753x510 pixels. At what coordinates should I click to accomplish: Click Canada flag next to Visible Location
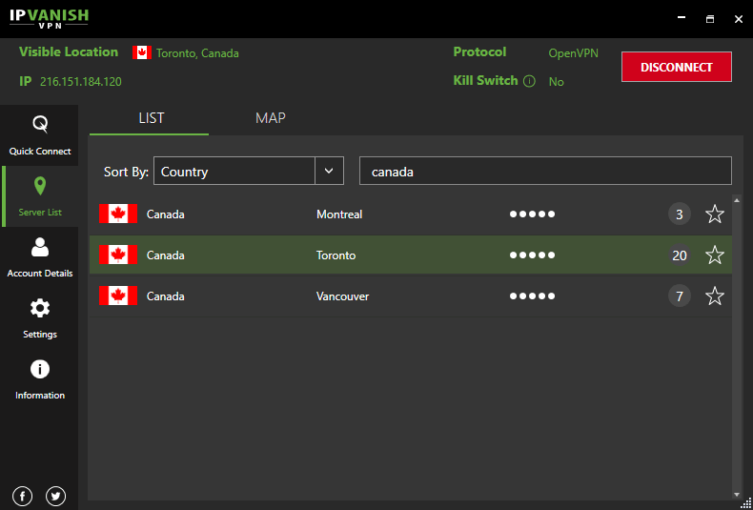pyautogui.click(x=142, y=52)
